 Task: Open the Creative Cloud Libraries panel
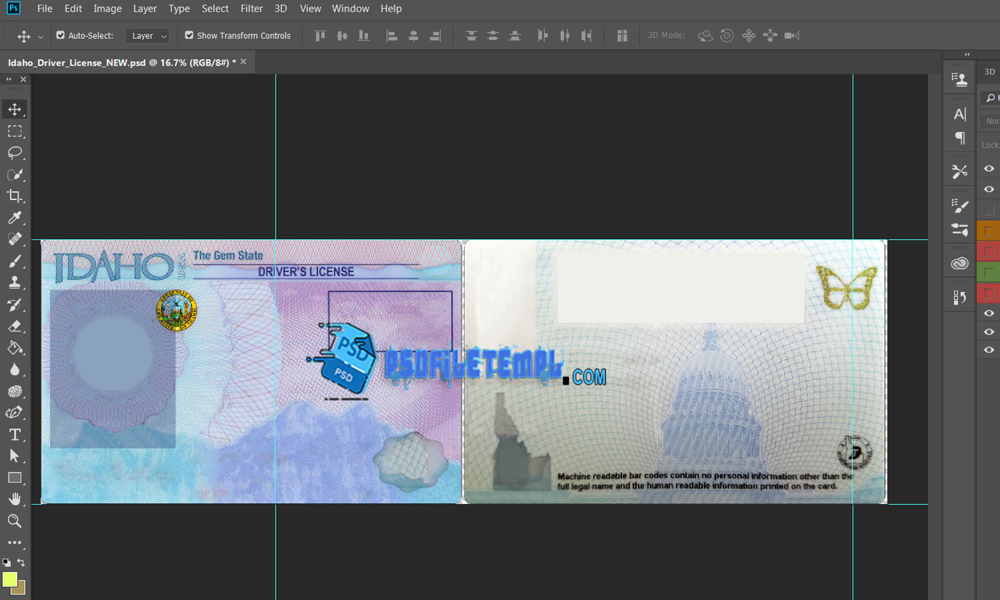[x=960, y=264]
